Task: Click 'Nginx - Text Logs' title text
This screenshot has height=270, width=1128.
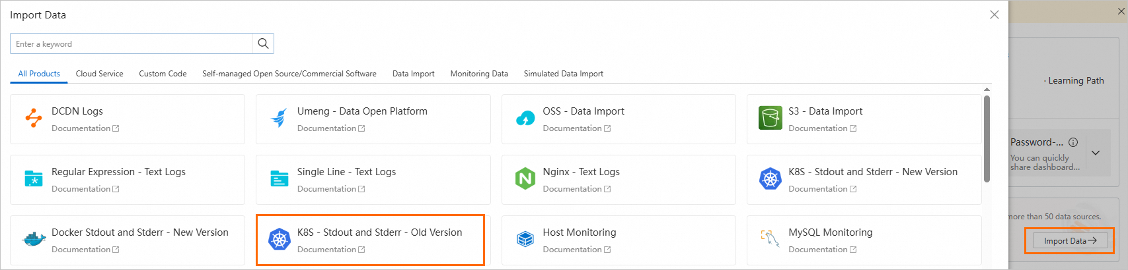Action: [582, 172]
